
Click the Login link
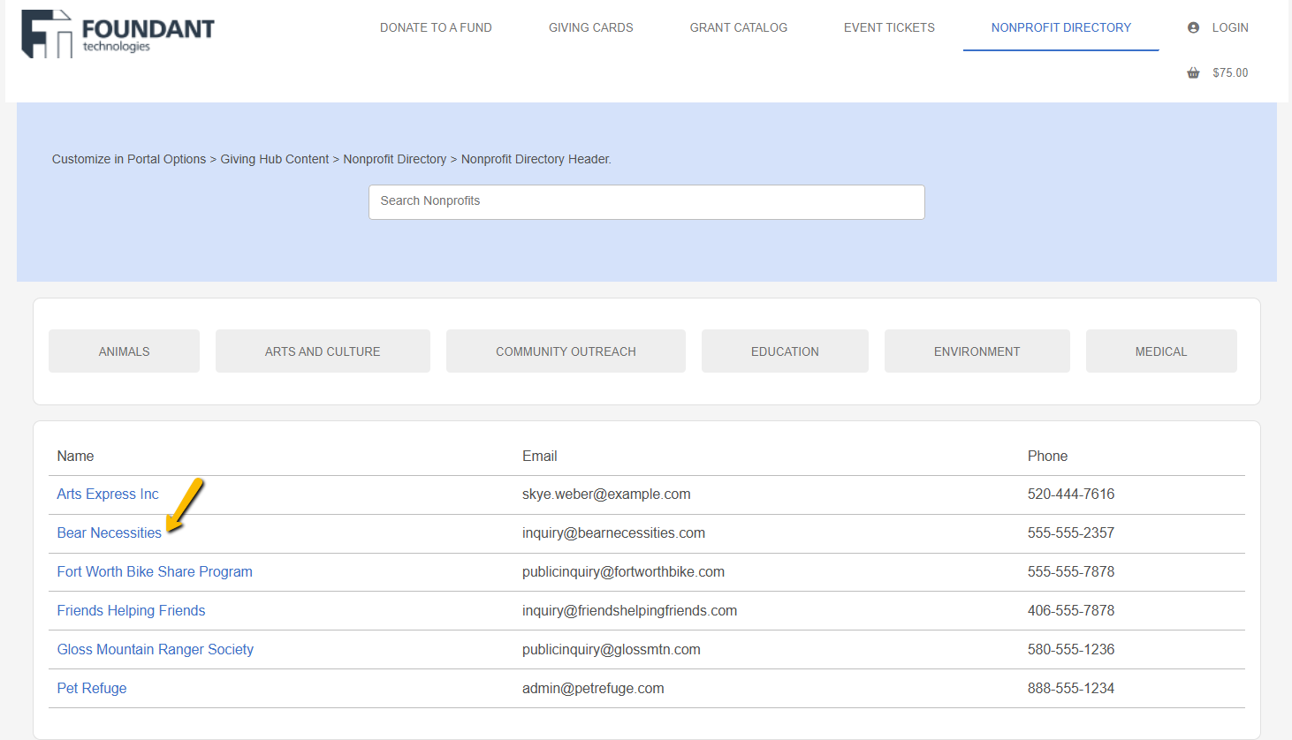click(1230, 28)
